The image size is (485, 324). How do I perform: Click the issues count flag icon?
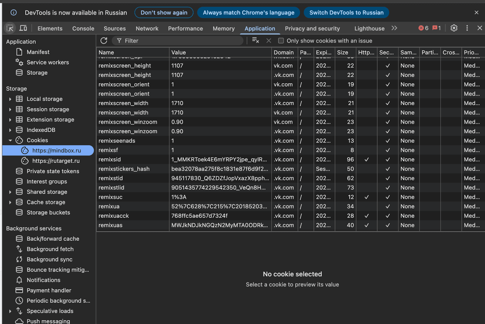coord(436,28)
